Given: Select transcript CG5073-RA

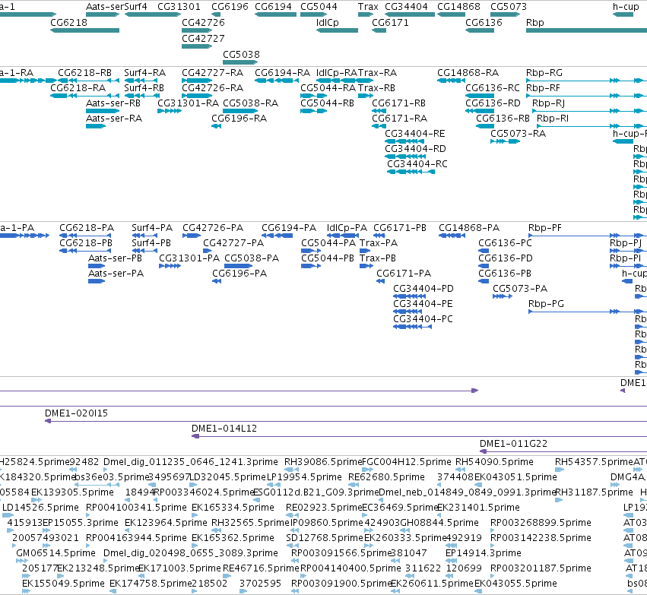Looking at the screenshot, I should click(519, 134).
